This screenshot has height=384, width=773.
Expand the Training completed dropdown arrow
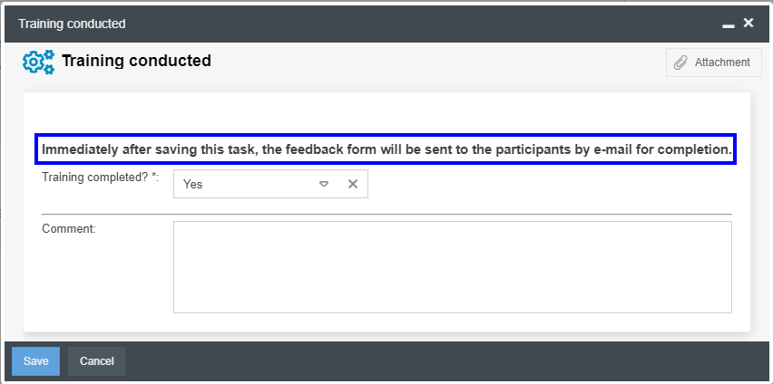tap(324, 184)
